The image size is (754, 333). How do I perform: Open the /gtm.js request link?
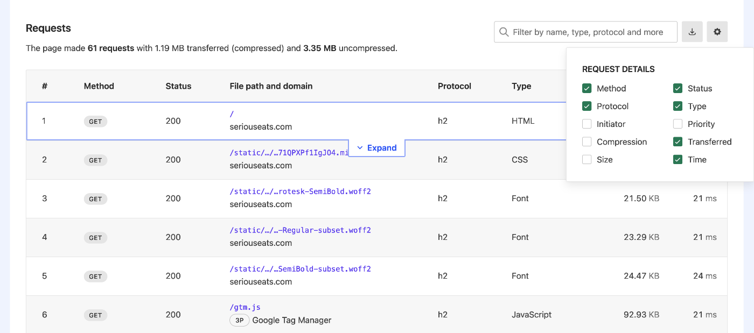click(x=245, y=307)
